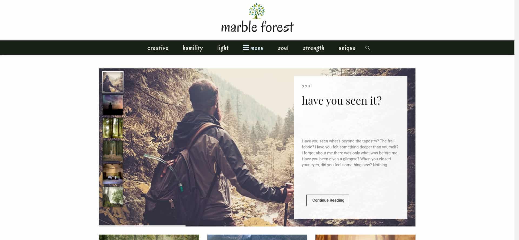Click the Continue Reading button
The width and height of the screenshot is (519, 240).
[x=328, y=200]
